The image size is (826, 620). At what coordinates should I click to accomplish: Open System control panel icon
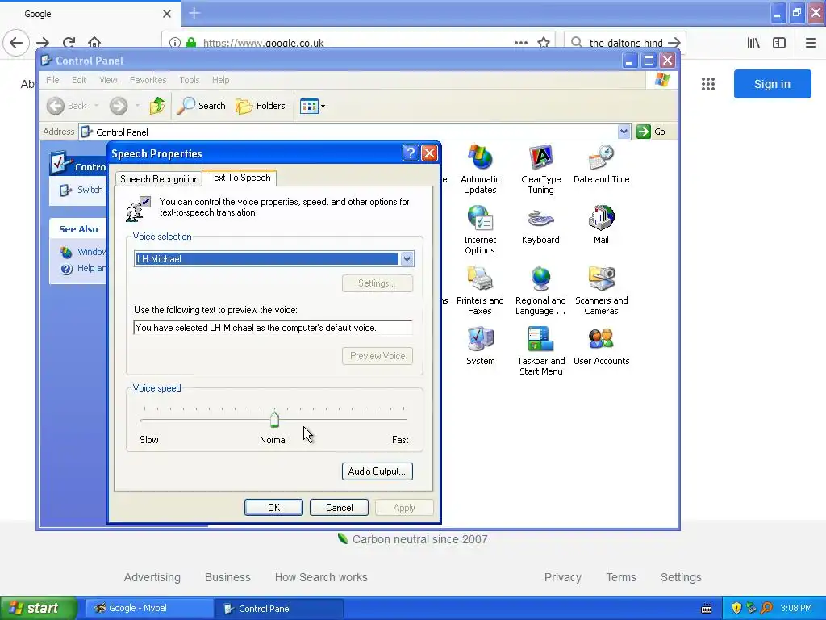pos(480,346)
